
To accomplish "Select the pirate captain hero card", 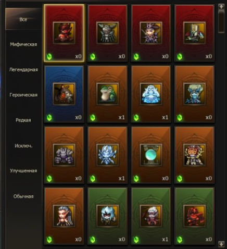I will tap(151, 33).
